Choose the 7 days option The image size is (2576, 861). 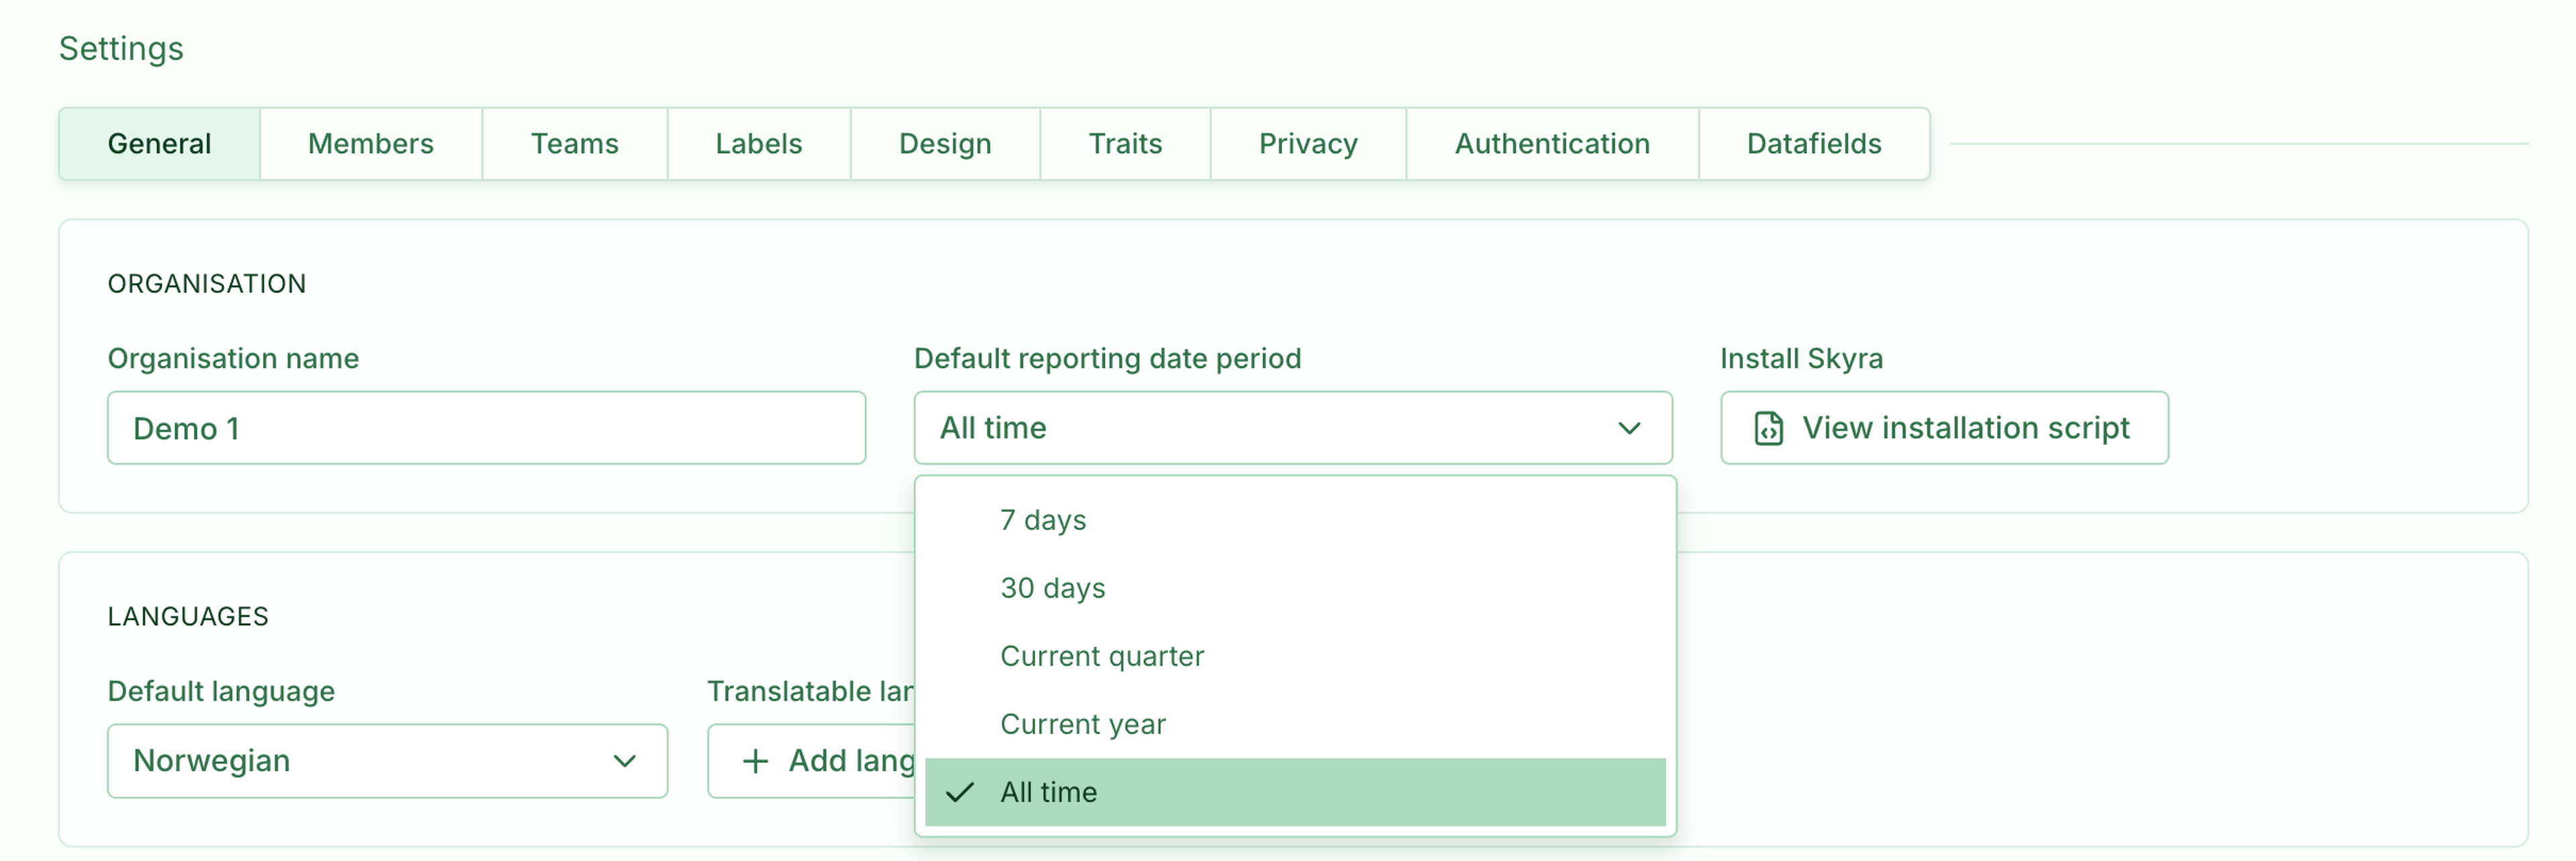coord(1295,521)
